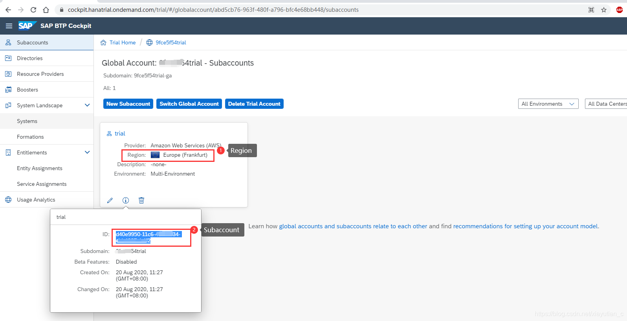Open recommendations for account model link
This screenshot has width=627, height=321.
click(526, 226)
